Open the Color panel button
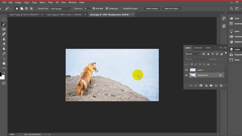This screenshot has height=136, width=242. tap(235, 19)
